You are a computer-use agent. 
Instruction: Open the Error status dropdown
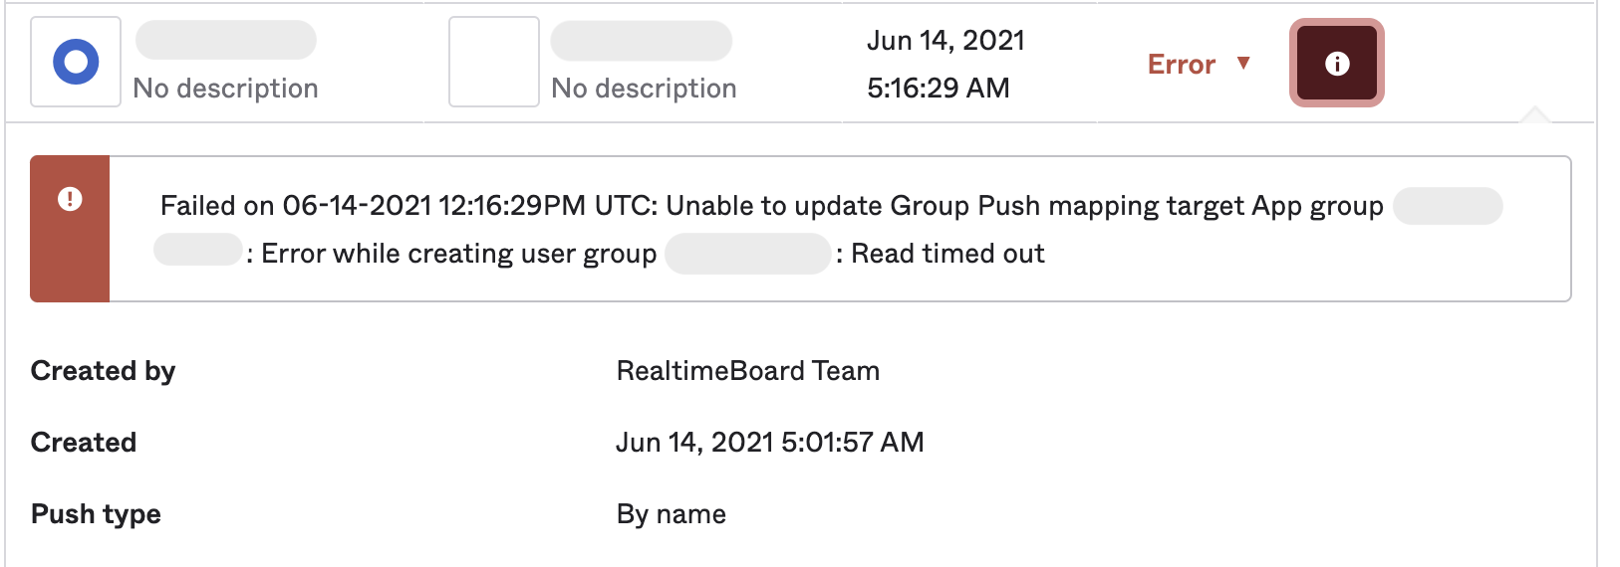point(1199,64)
